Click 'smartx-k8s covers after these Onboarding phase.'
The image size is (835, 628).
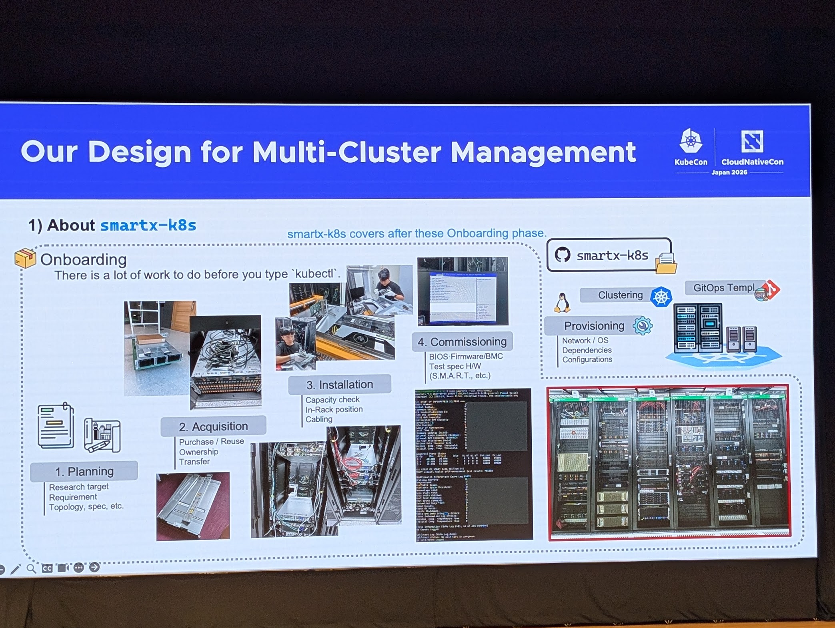[417, 233]
